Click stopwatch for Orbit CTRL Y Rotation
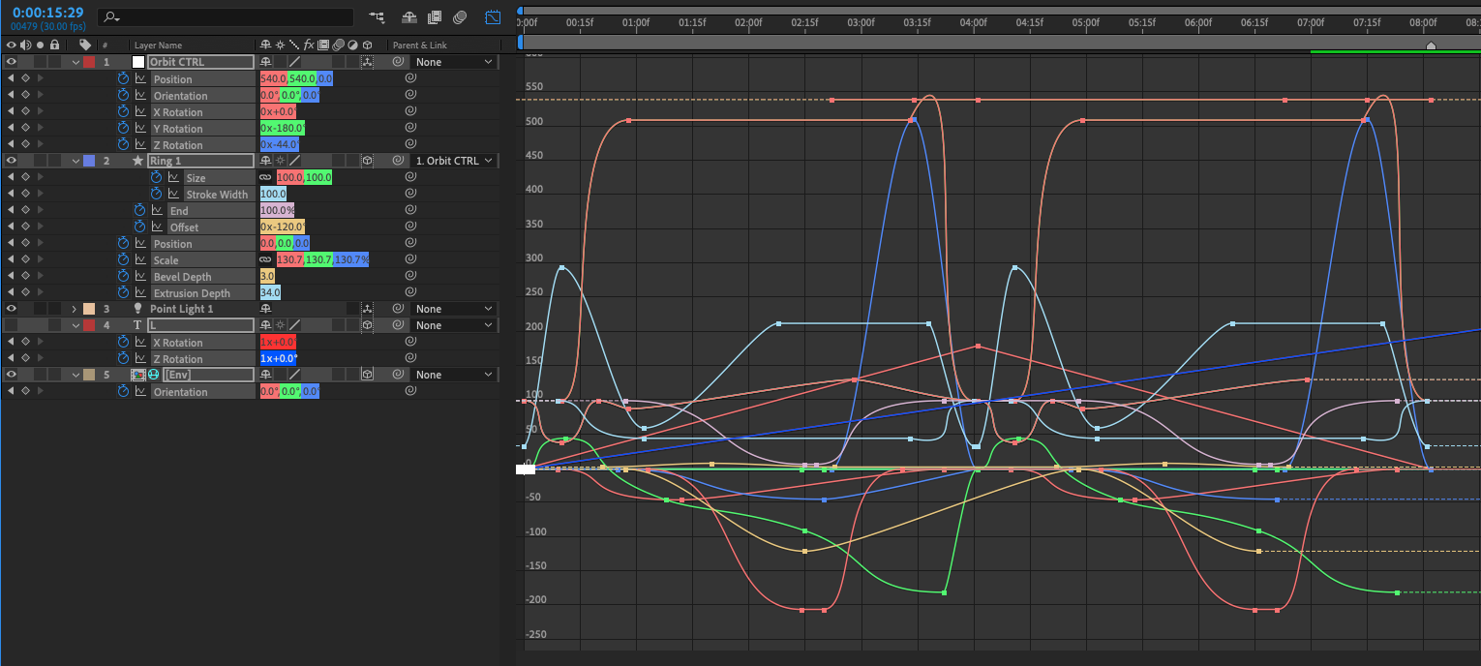1481x666 pixels. [123, 128]
